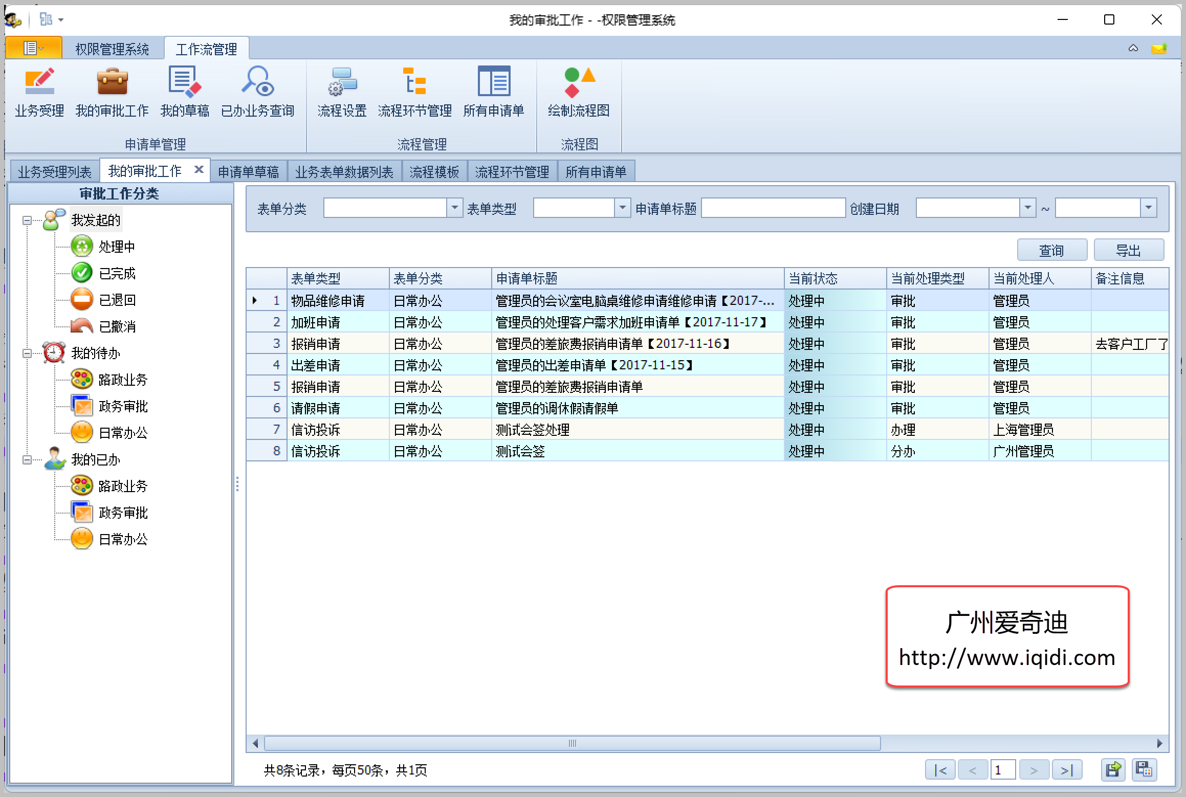Select 已完成 in the tree

tap(117, 274)
